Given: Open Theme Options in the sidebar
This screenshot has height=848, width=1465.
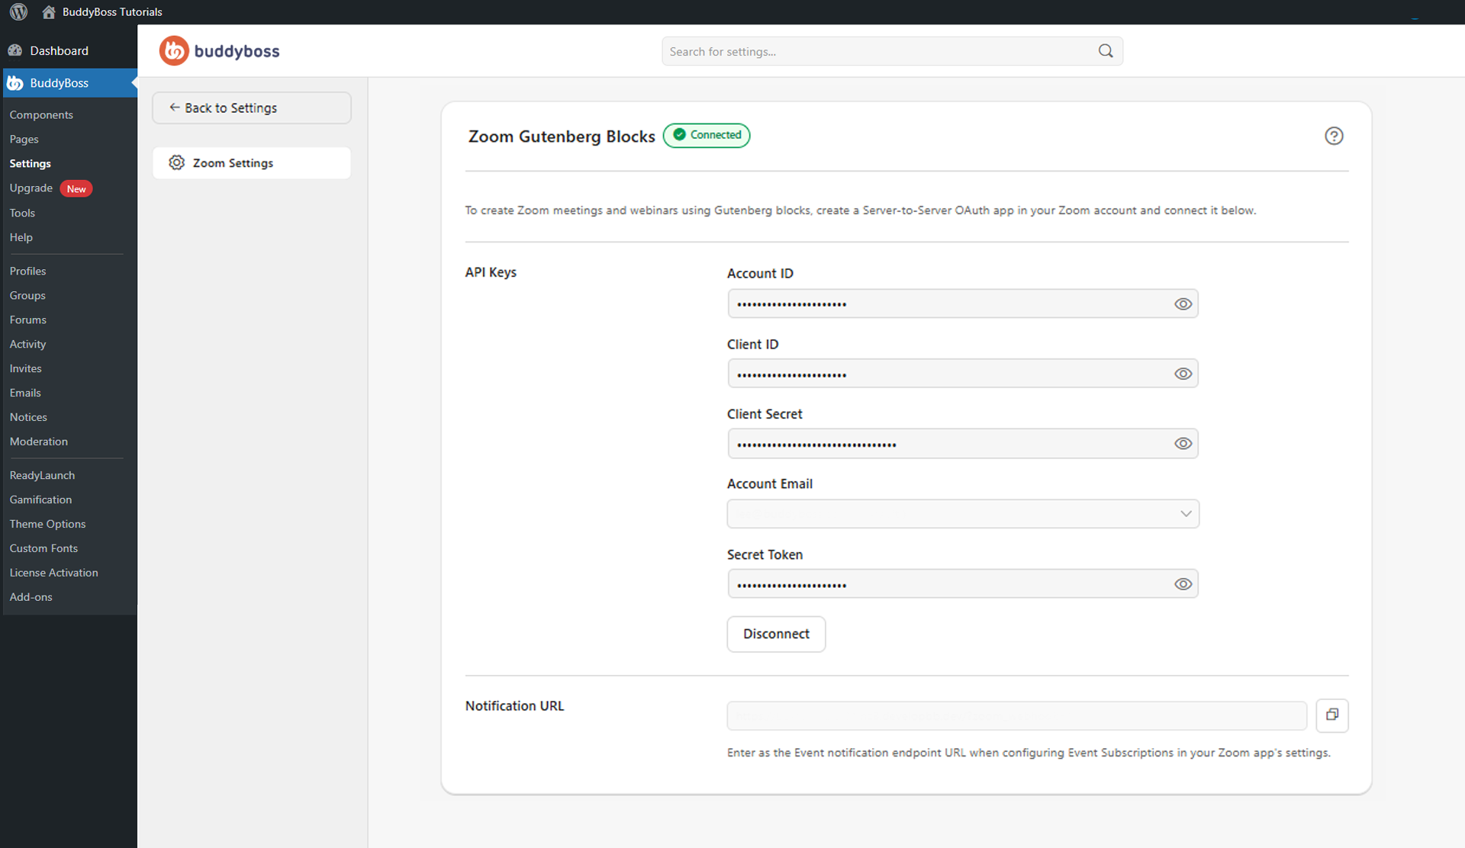Looking at the screenshot, I should pos(47,524).
